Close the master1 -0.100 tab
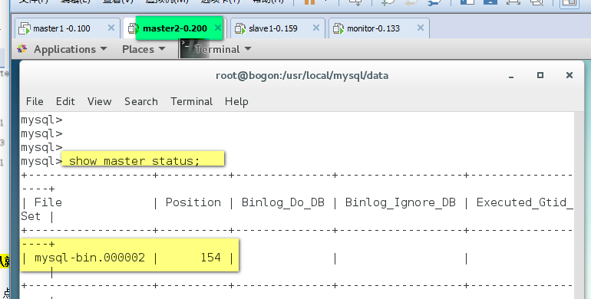This screenshot has width=591, height=299. point(111,28)
